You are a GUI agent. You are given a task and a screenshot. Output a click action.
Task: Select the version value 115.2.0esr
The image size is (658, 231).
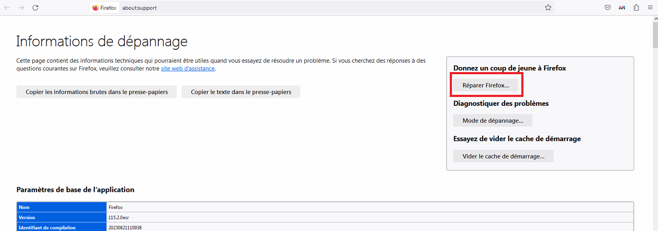coord(118,218)
